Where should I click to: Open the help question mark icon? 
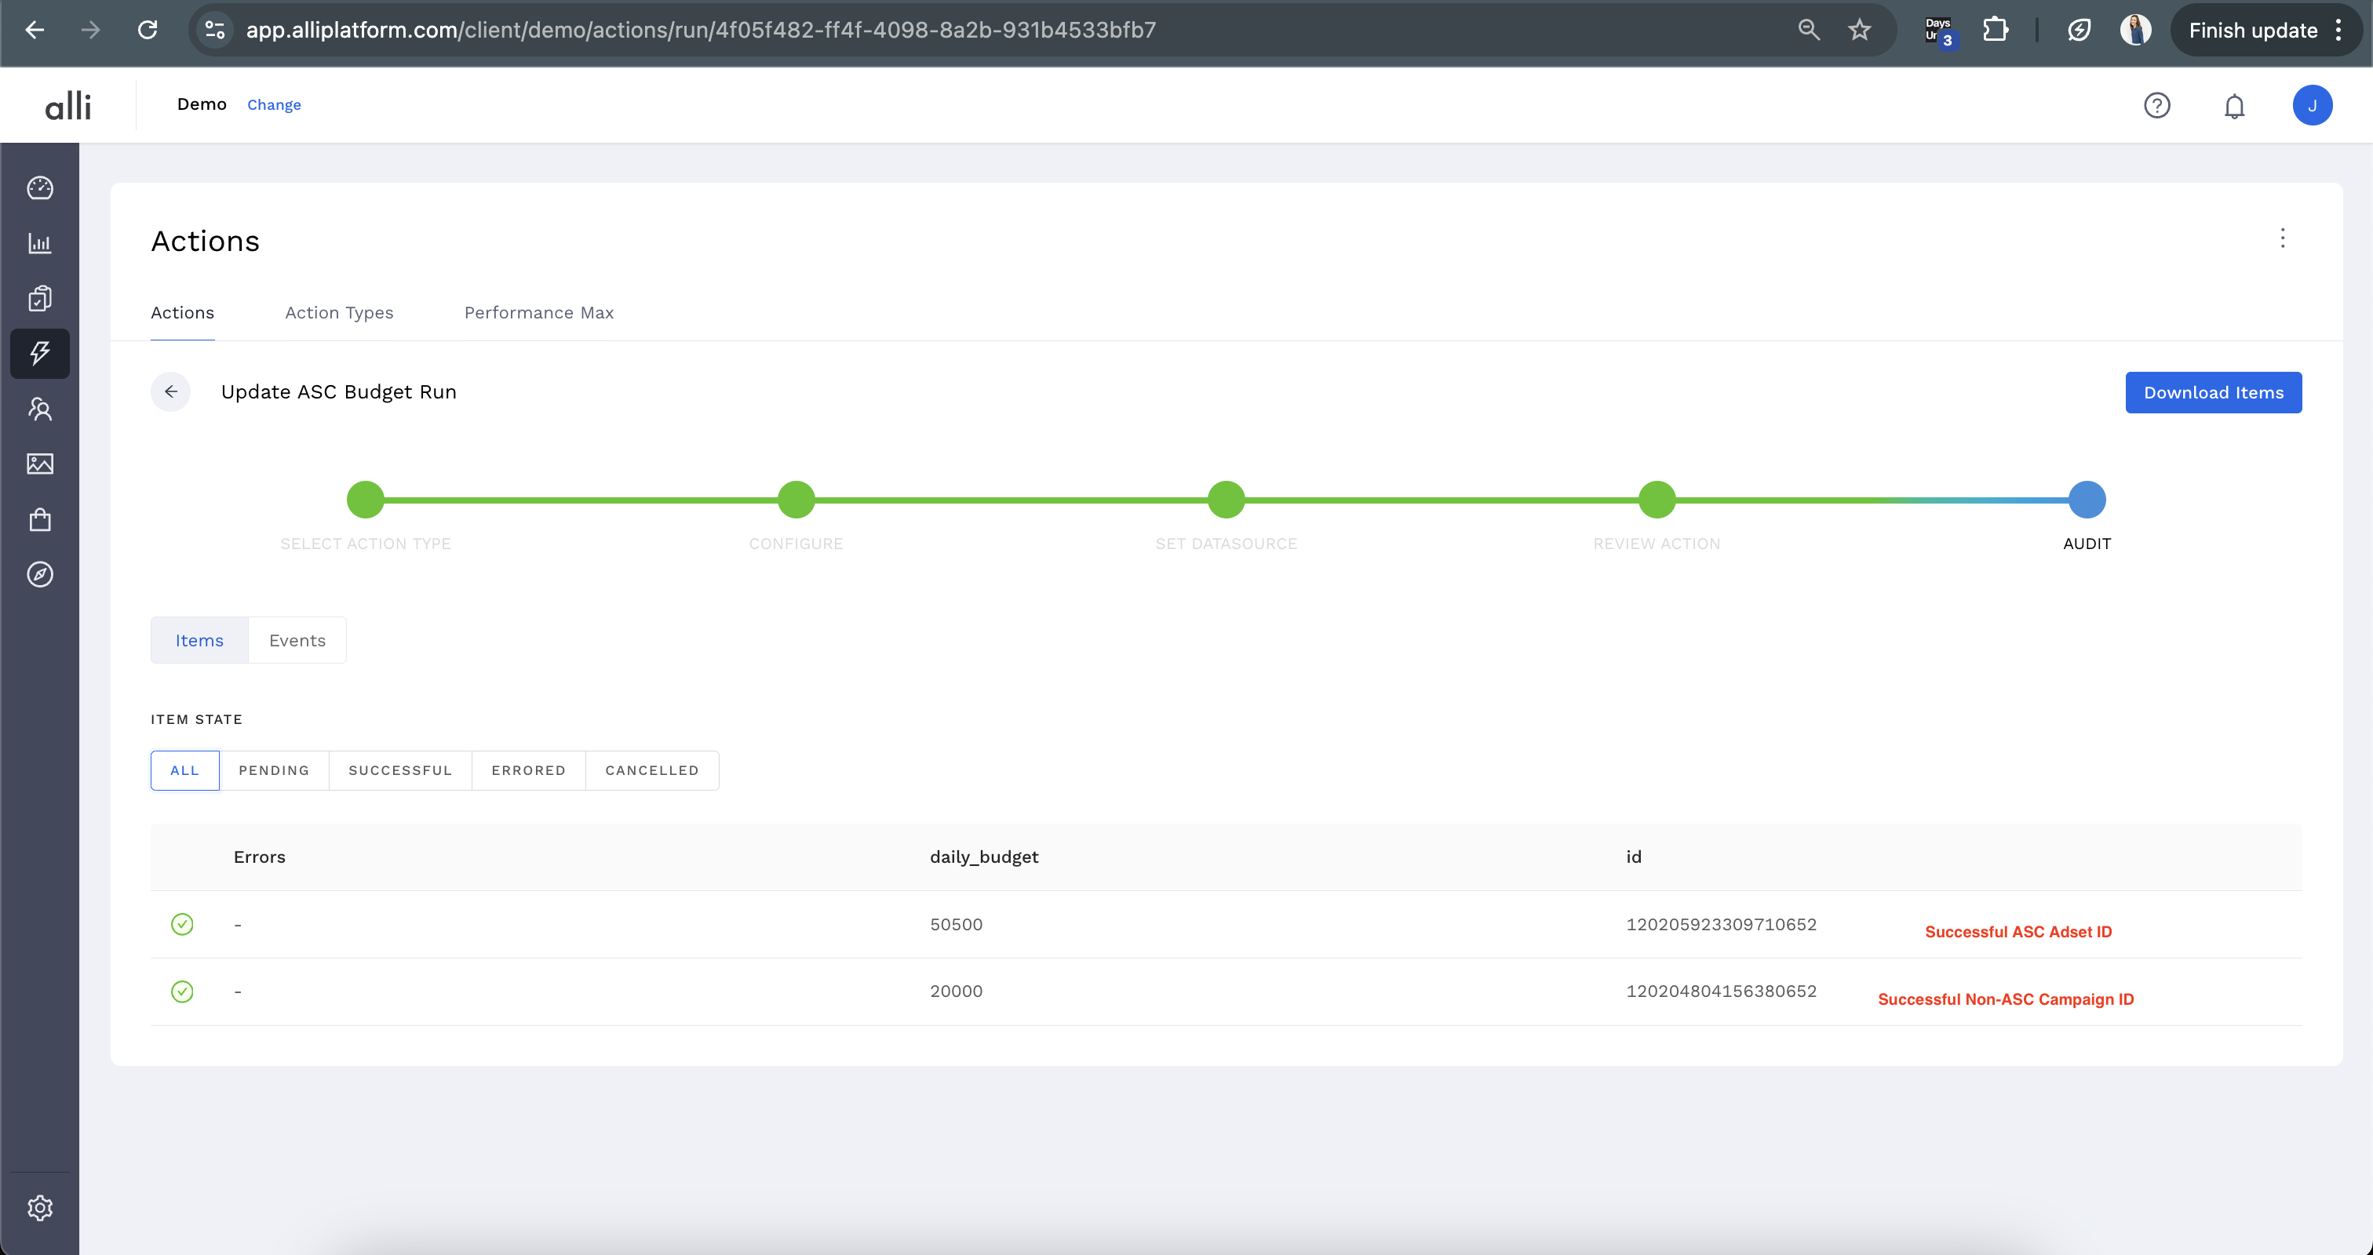pyautogui.click(x=2156, y=106)
